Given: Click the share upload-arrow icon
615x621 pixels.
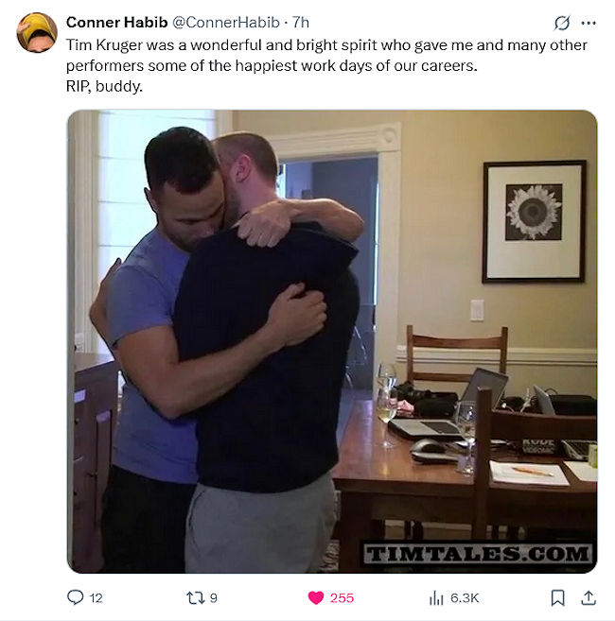Looking at the screenshot, I should [x=589, y=597].
